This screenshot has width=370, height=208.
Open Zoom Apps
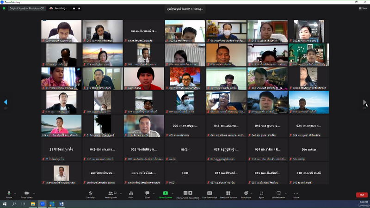click(261, 195)
